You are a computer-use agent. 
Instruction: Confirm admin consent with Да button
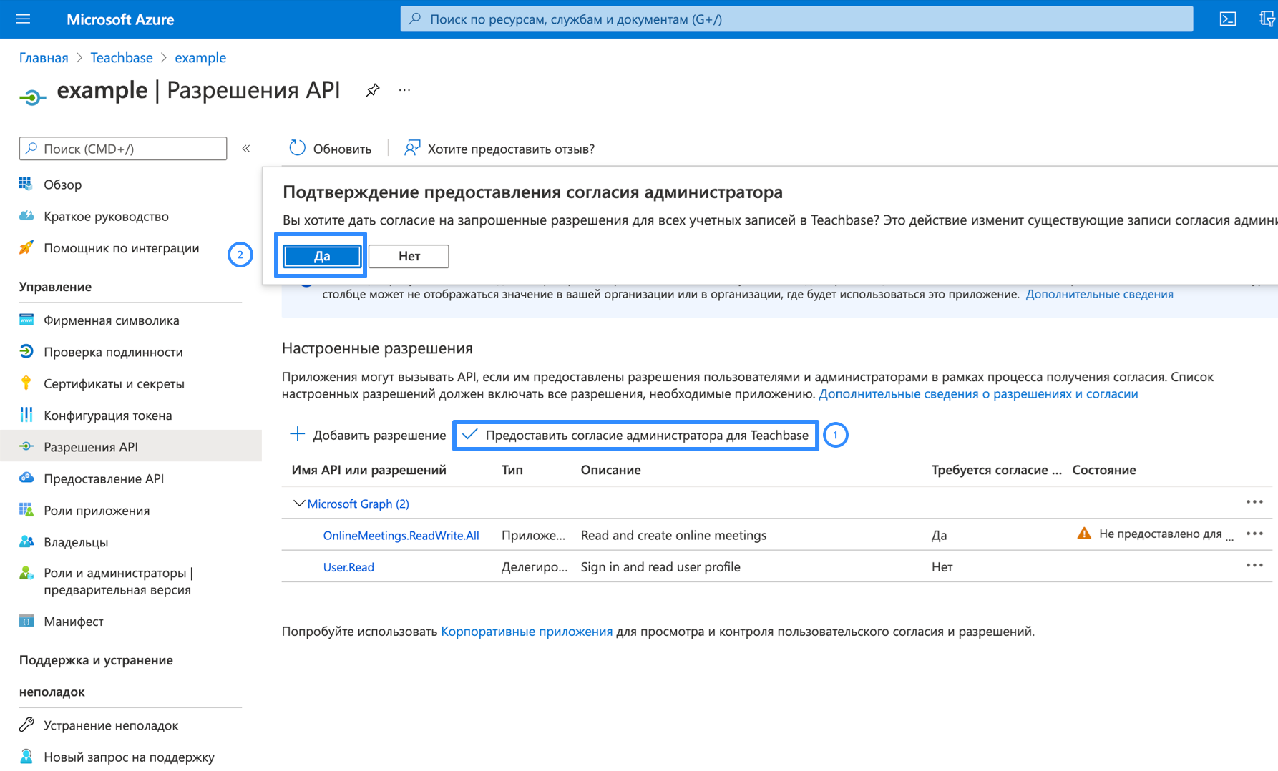click(x=321, y=256)
